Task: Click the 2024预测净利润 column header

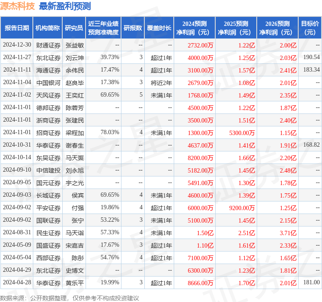Action: coord(194,28)
